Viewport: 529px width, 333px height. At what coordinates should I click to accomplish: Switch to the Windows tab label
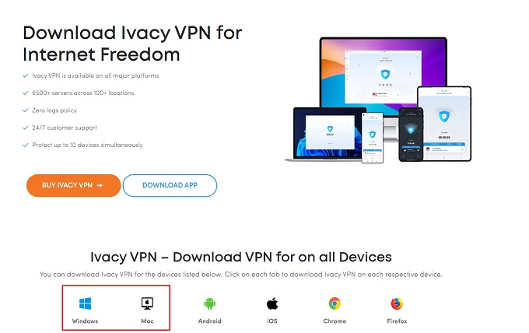tap(85, 321)
